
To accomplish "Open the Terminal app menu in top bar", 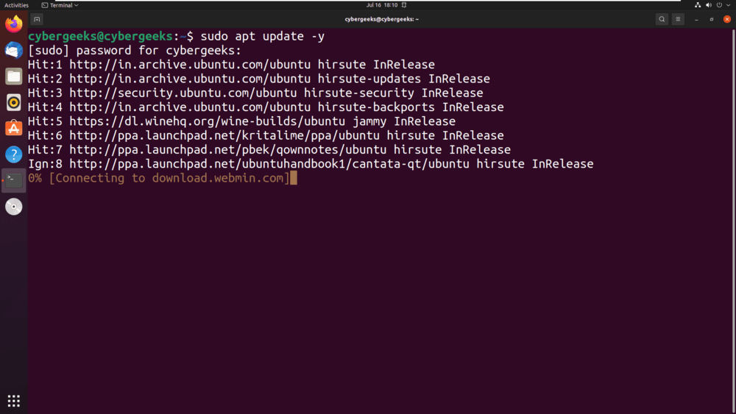I will (60, 5).
